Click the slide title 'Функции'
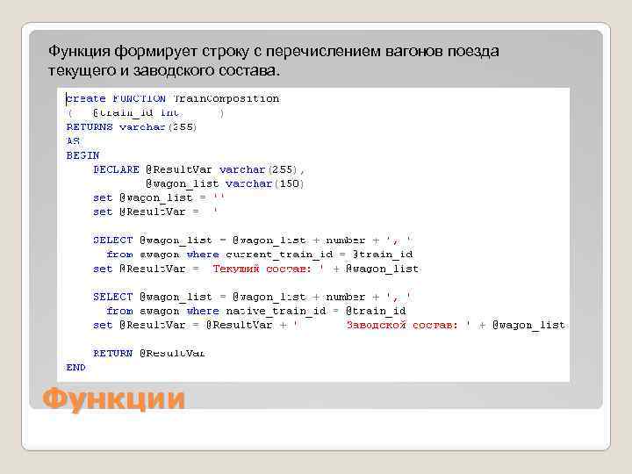Viewport: 632px width, 474px height. click(113, 399)
